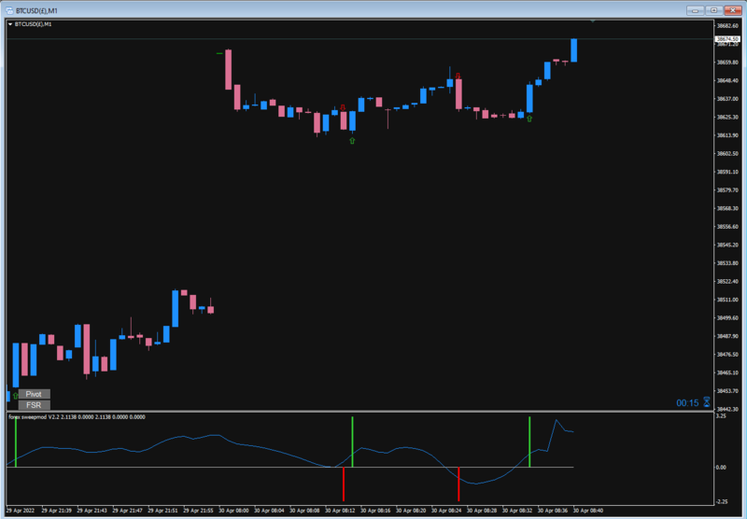
Task: Click the red sell arrow above the 08:12 candle
Action: (343, 108)
